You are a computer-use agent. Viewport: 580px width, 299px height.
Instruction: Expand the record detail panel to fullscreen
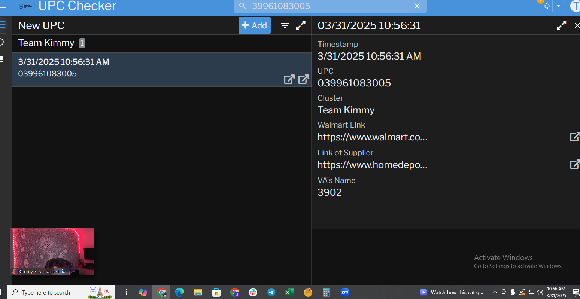point(561,25)
